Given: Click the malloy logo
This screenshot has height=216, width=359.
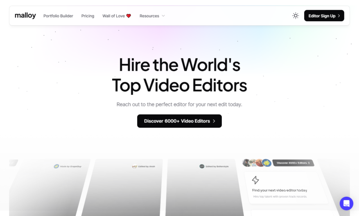Looking at the screenshot, I should click(x=25, y=16).
